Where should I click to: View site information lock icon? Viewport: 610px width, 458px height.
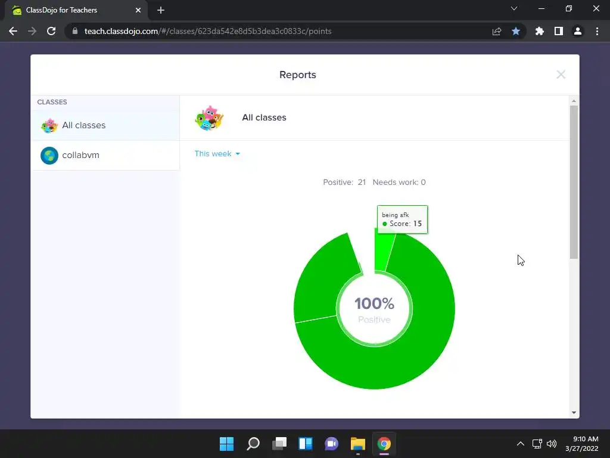tap(75, 31)
